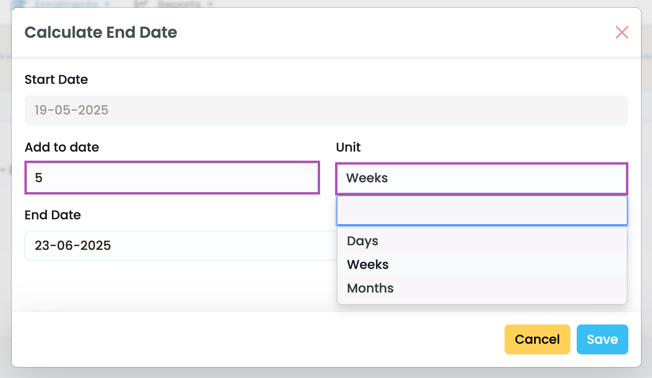652x378 pixels.
Task: Click the End Date label
Action: 53,215
